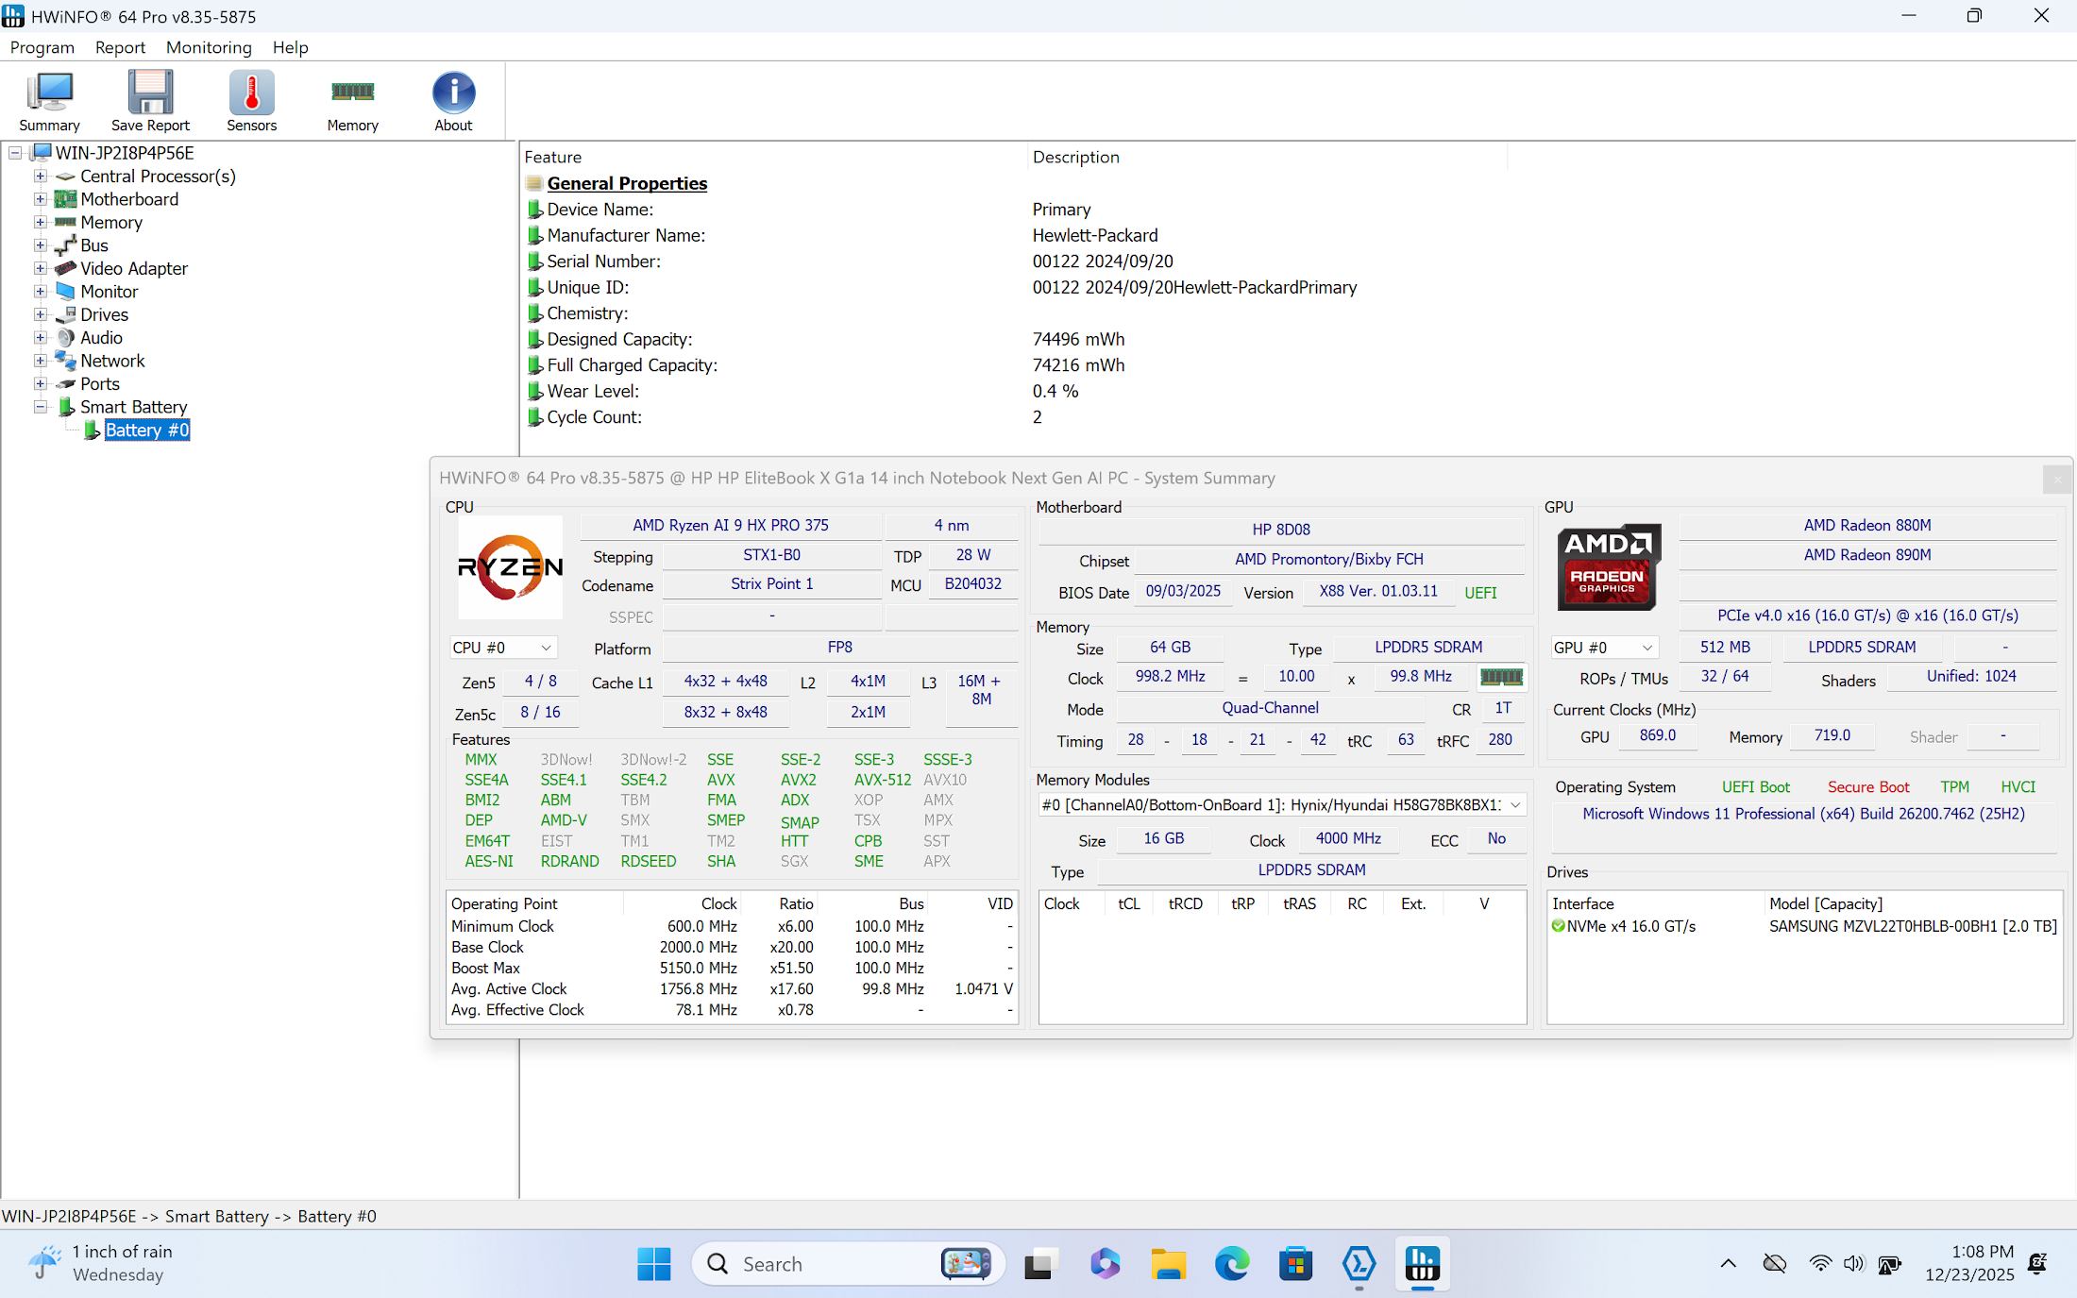Collapse the Smart Battery tree node
The image size is (2077, 1298).
click(x=41, y=407)
